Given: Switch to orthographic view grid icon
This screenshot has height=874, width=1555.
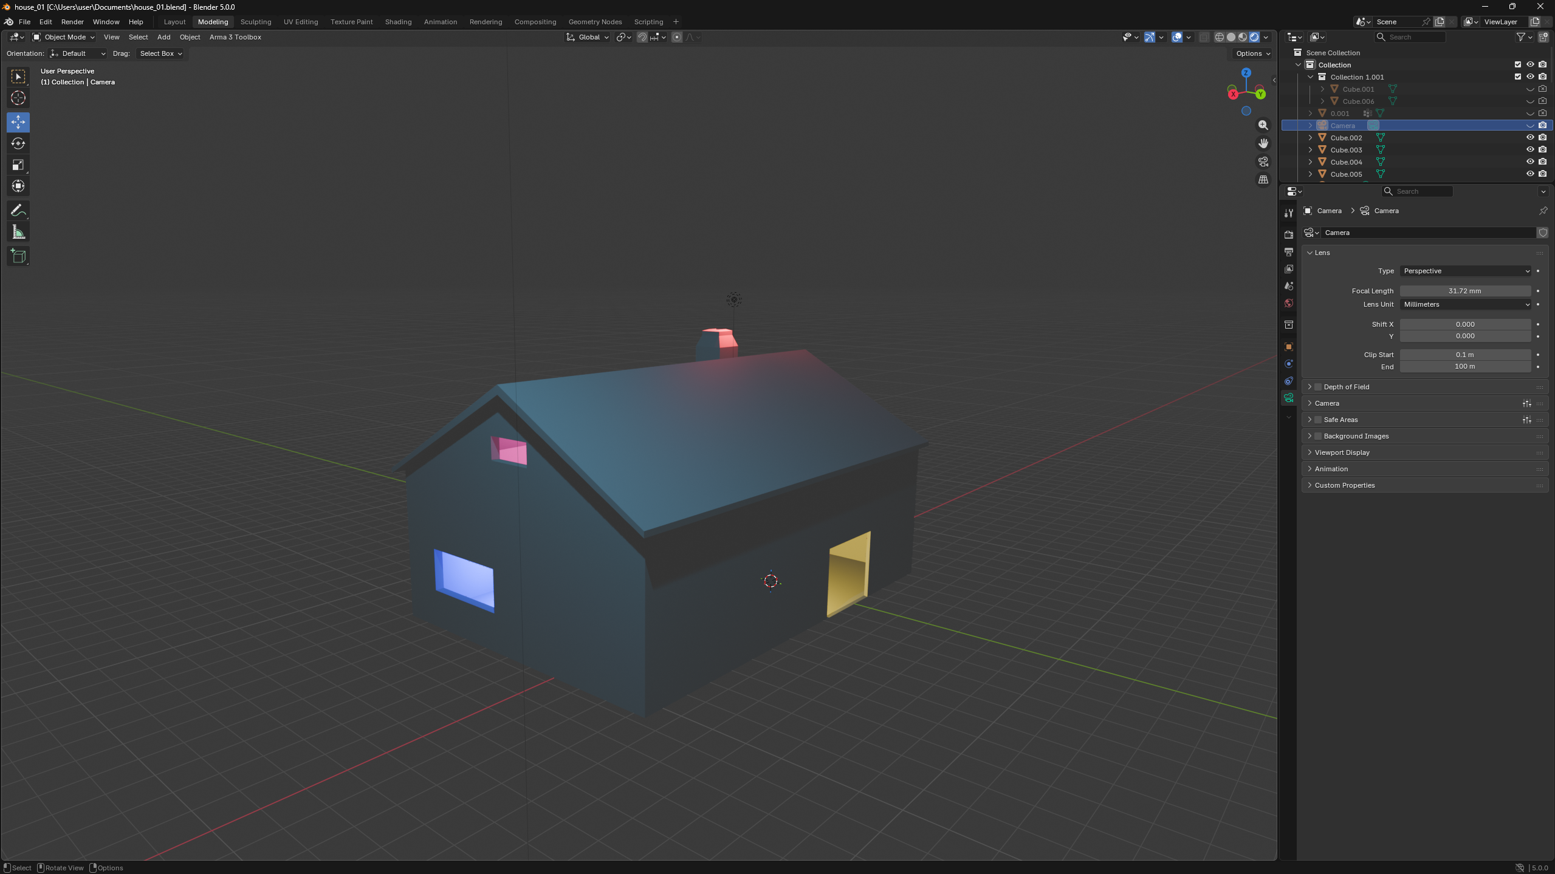Looking at the screenshot, I should pos(1263,180).
